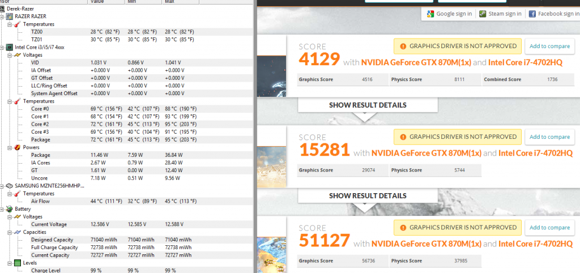Click the Derek-Razer computer icon in HWMonitor
Viewport: 580px width, 273px height.
coord(3,8)
